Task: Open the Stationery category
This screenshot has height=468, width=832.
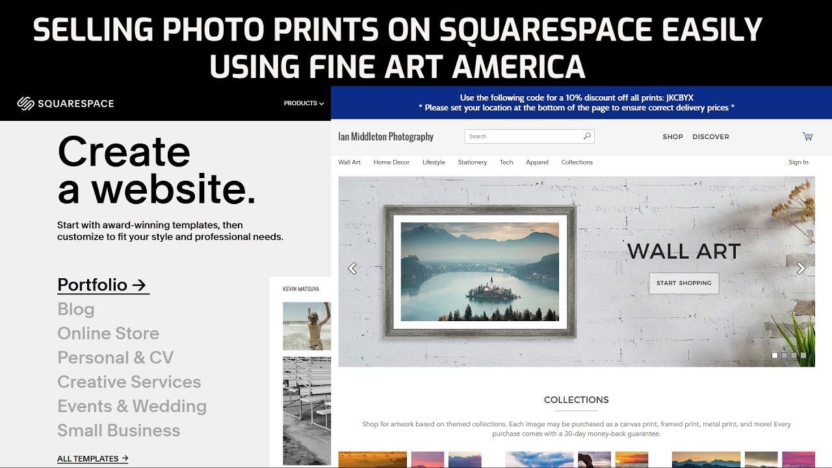Action: click(473, 162)
